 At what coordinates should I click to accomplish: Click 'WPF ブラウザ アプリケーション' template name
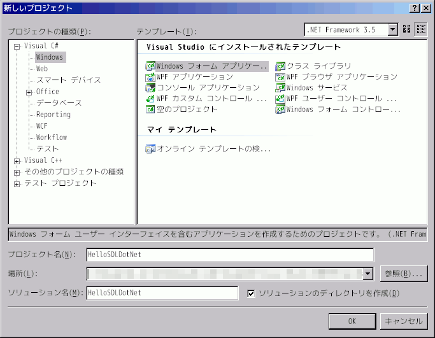(x=342, y=77)
